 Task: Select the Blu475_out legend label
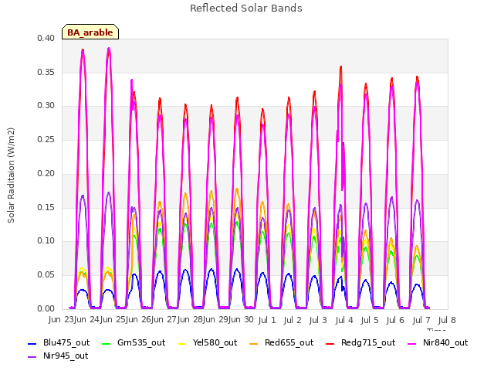click(66, 343)
